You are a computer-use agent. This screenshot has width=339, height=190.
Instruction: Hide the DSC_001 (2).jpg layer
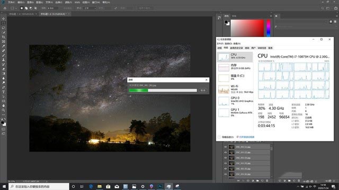pyautogui.click(x=226, y=153)
